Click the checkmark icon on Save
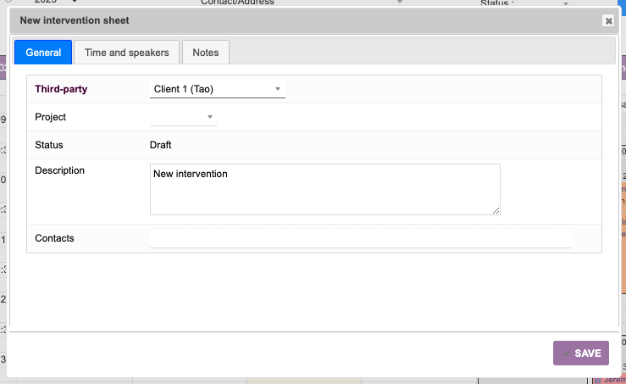This screenshot has height=384, width=626. pos(566,353)
